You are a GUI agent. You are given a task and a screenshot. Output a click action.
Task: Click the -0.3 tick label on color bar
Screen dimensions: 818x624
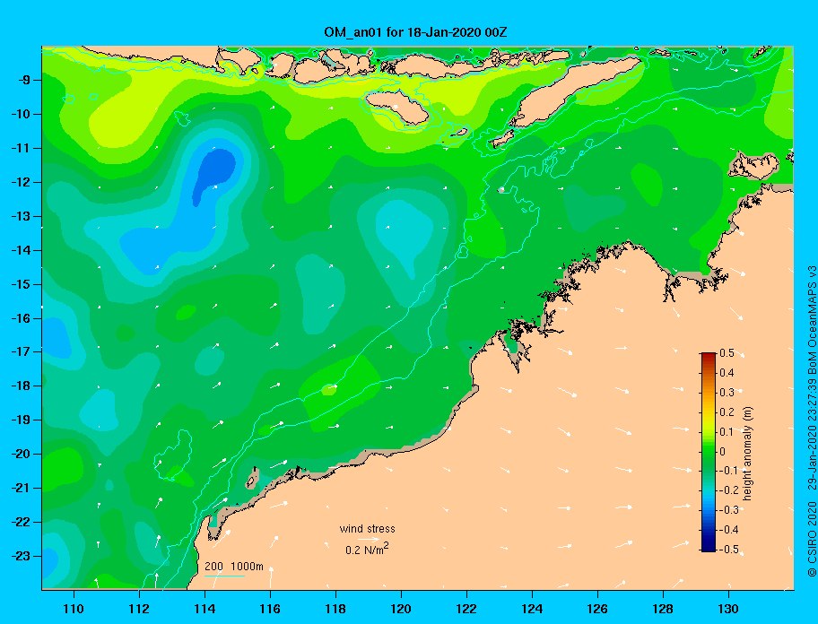[x=728, y=510]
